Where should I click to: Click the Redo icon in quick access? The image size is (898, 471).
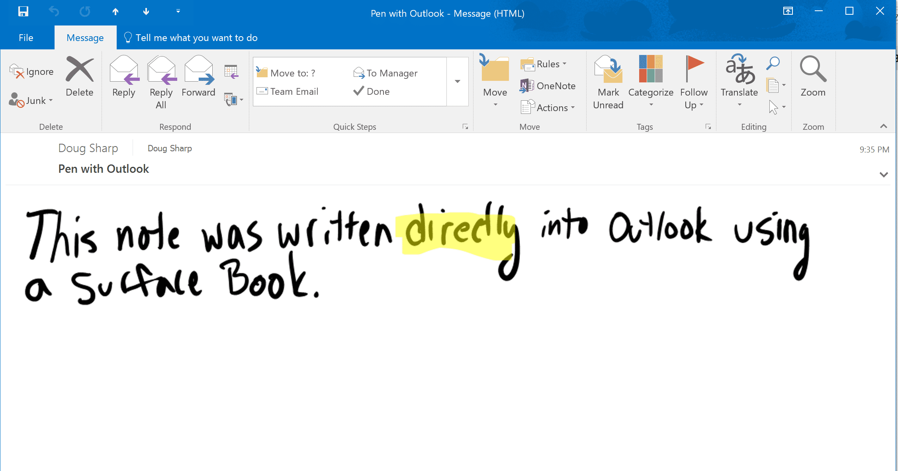(84, 12)
